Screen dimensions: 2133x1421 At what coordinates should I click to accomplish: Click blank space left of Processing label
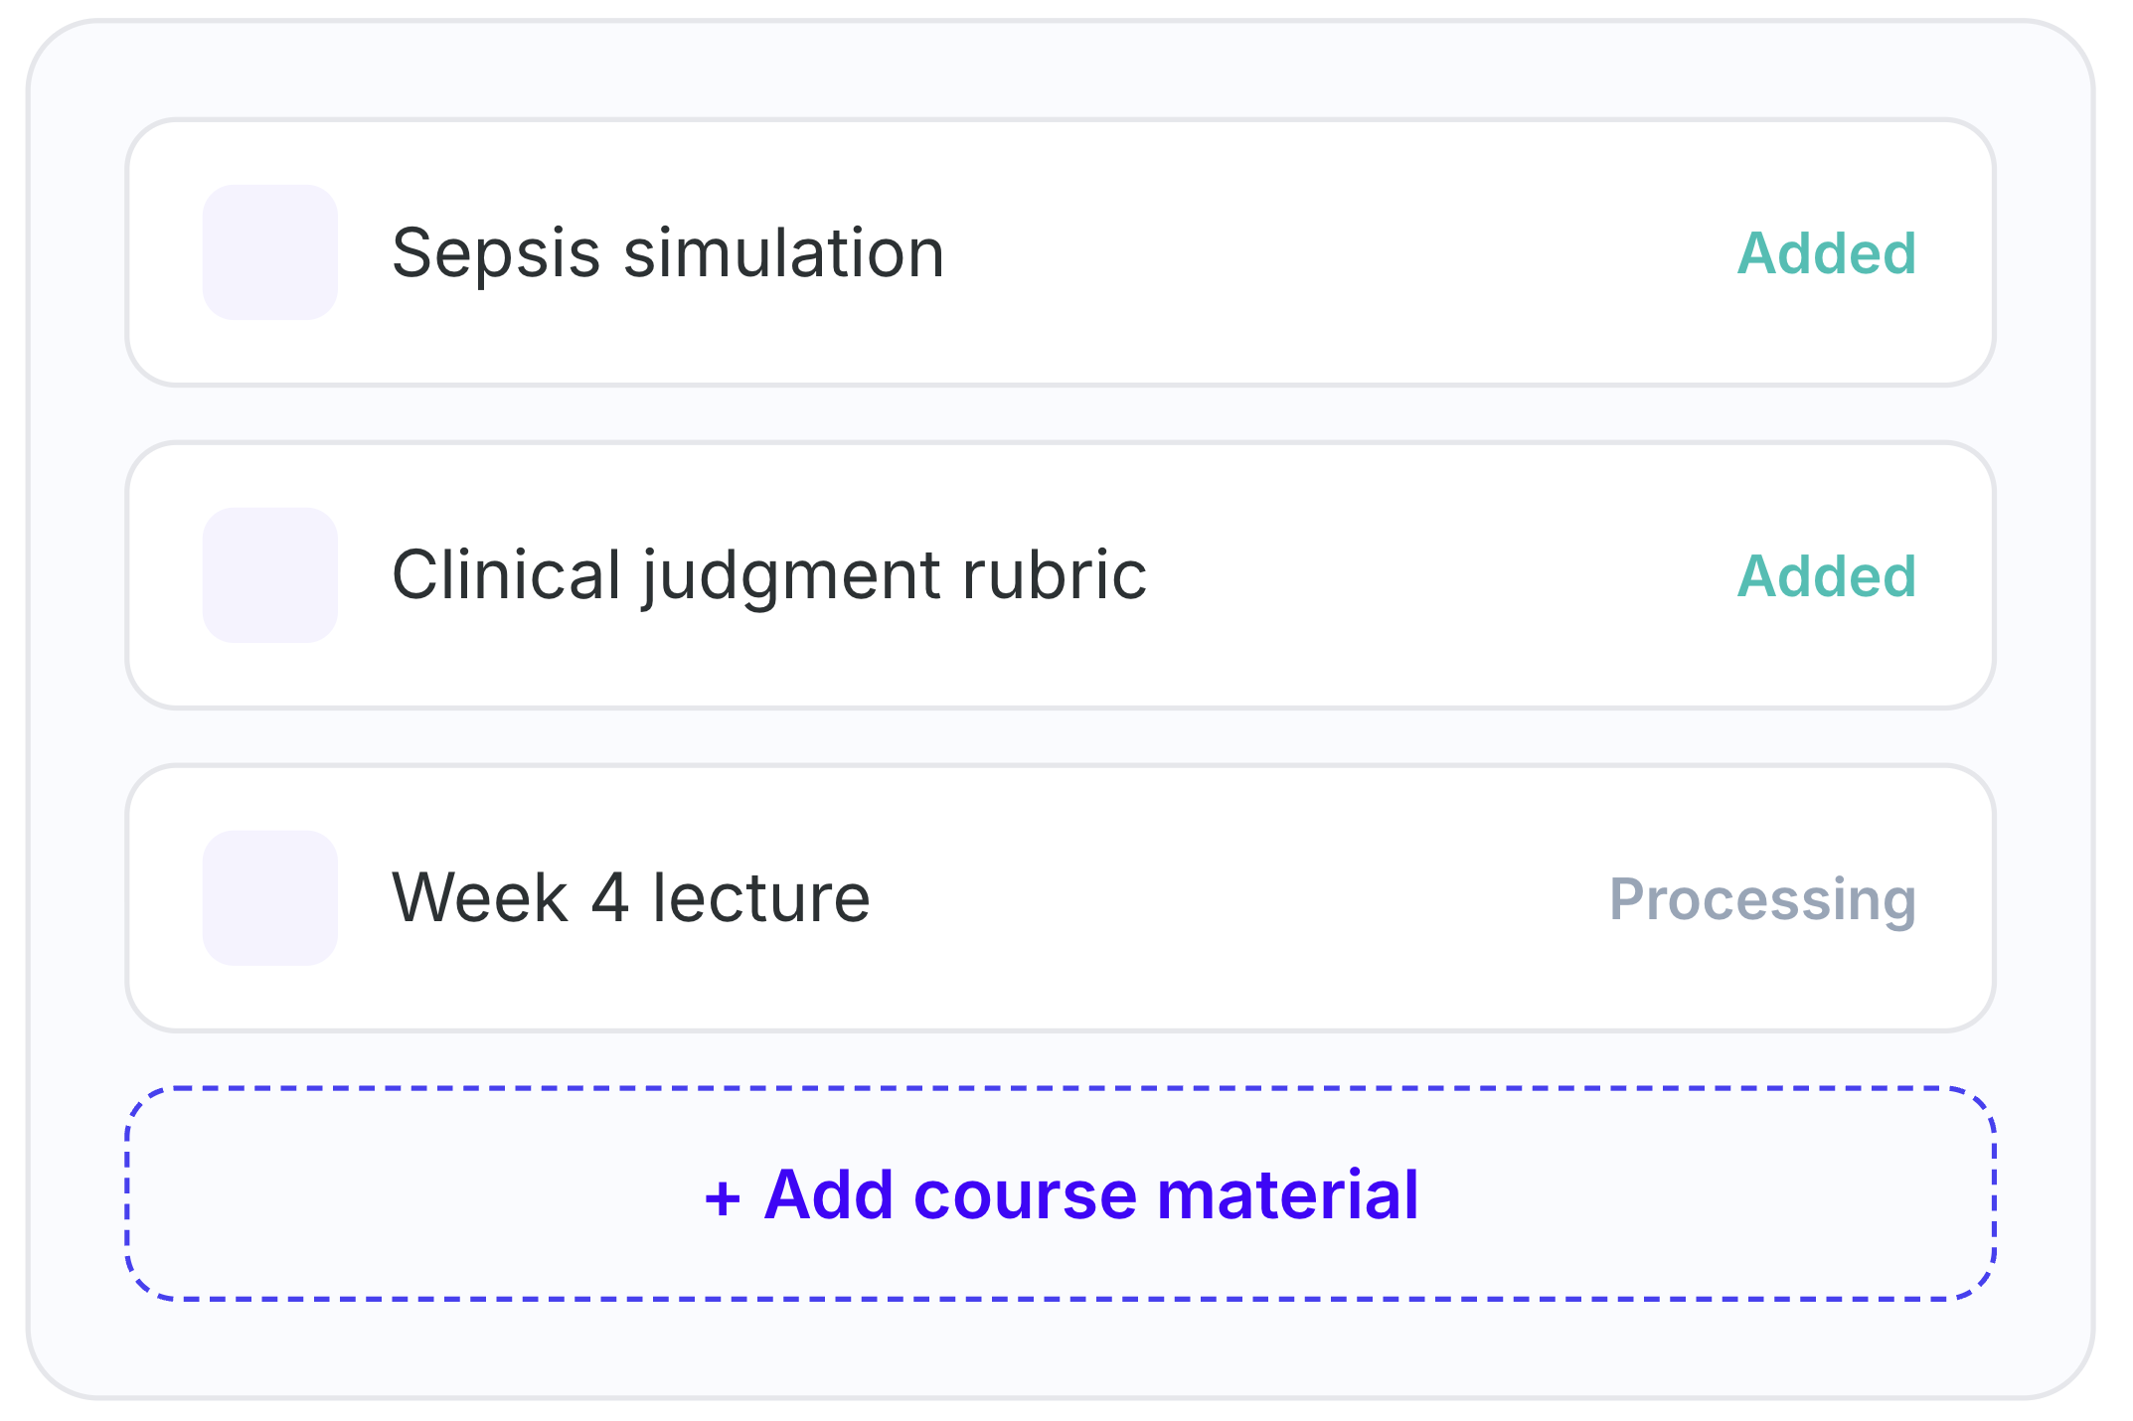(x=1242, y=898)
